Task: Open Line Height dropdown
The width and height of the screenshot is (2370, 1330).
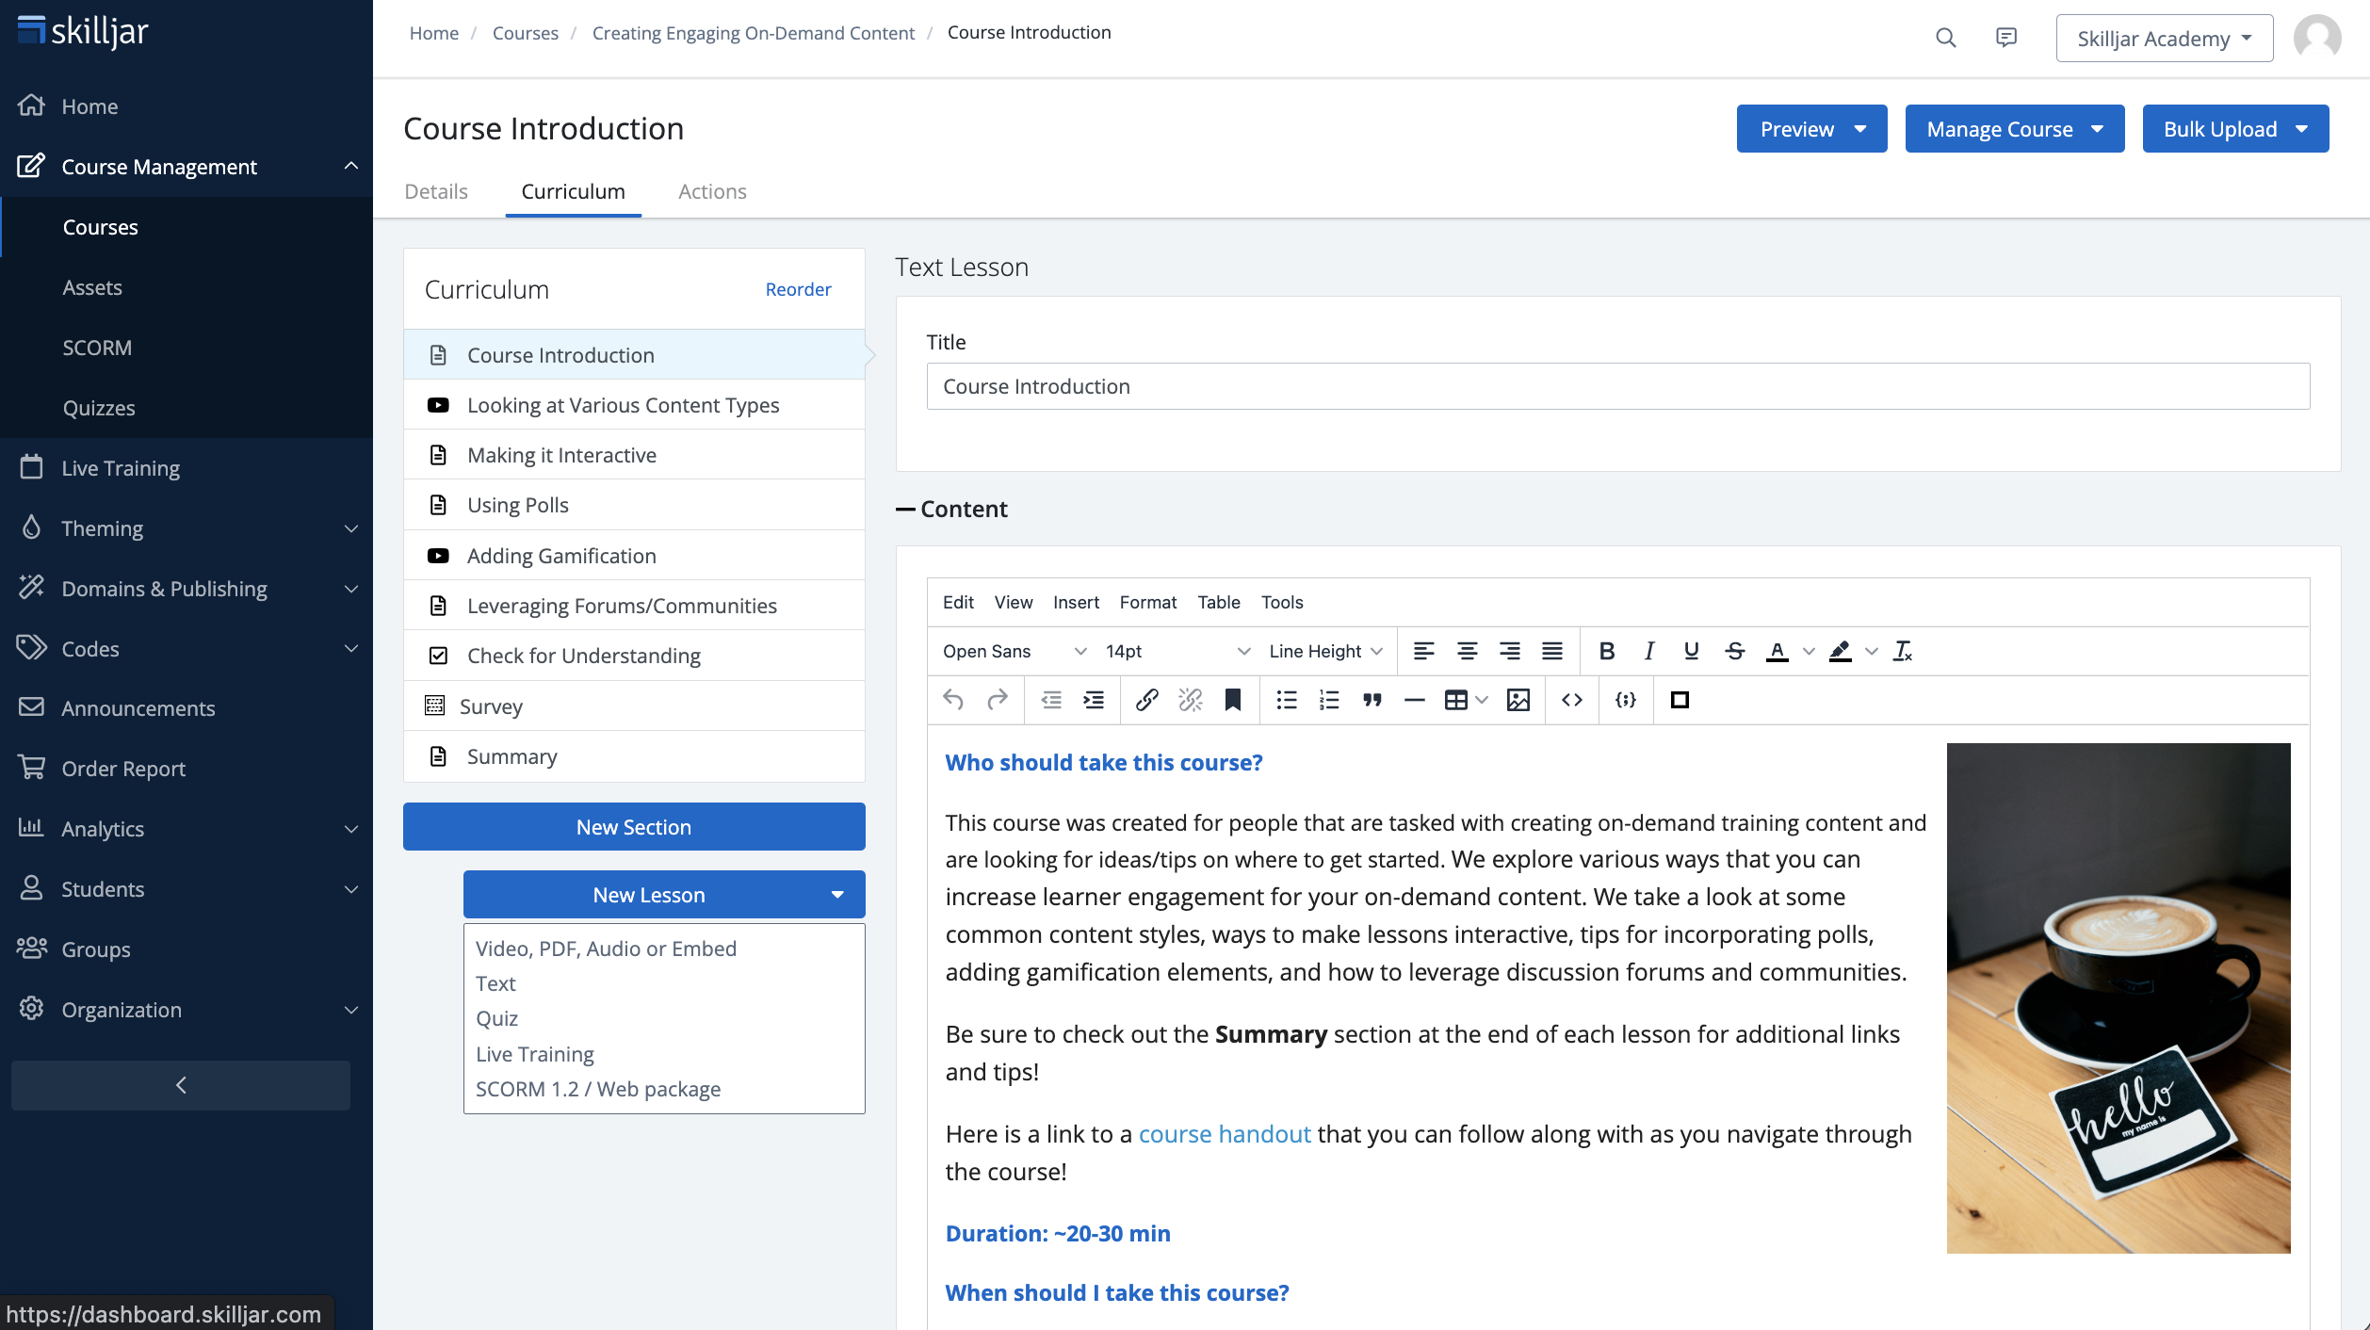Action: pyautogui.click(x=1325, y=651)
